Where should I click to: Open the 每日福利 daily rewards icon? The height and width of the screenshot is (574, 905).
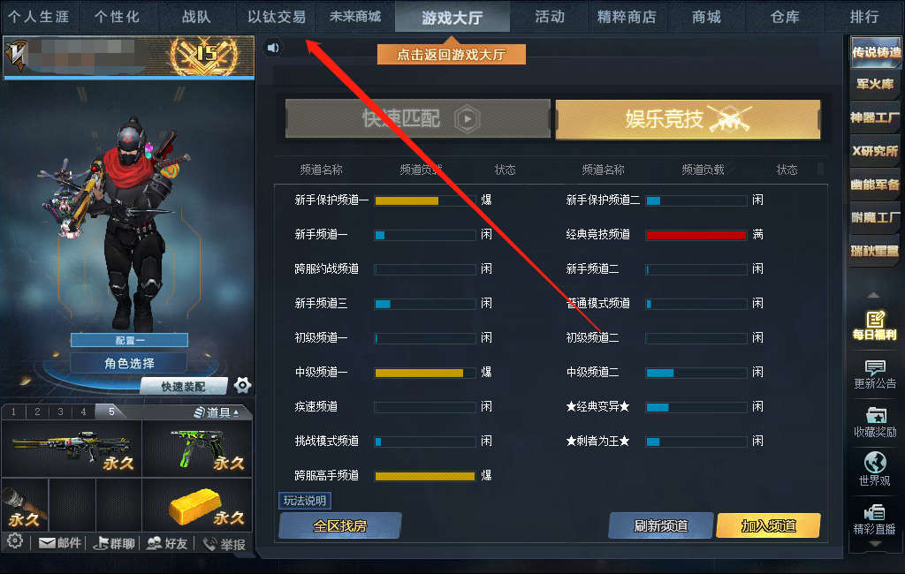coord(874,325)
